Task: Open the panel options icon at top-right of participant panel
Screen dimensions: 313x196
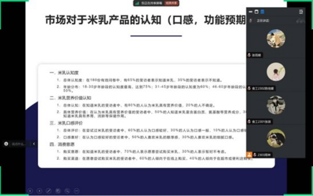Action: point(301,12)
